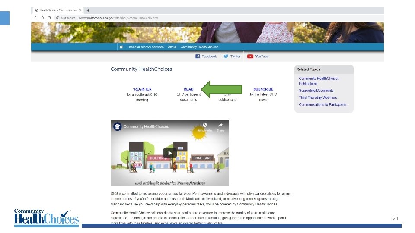Click the video Share arrow icon
415x233 pixels.
[x=220, y=125]
